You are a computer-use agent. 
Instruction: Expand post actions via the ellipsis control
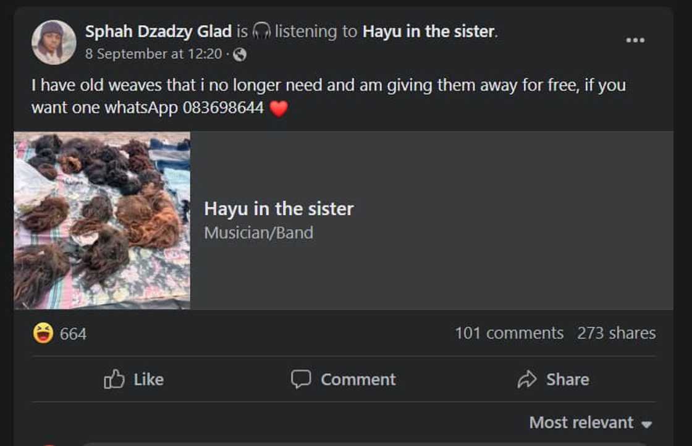[635, 38]
